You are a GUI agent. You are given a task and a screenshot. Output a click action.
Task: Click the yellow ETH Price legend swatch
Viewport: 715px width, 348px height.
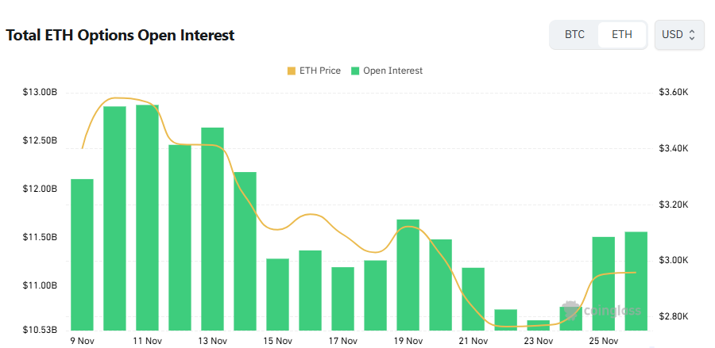click(292, 71)
